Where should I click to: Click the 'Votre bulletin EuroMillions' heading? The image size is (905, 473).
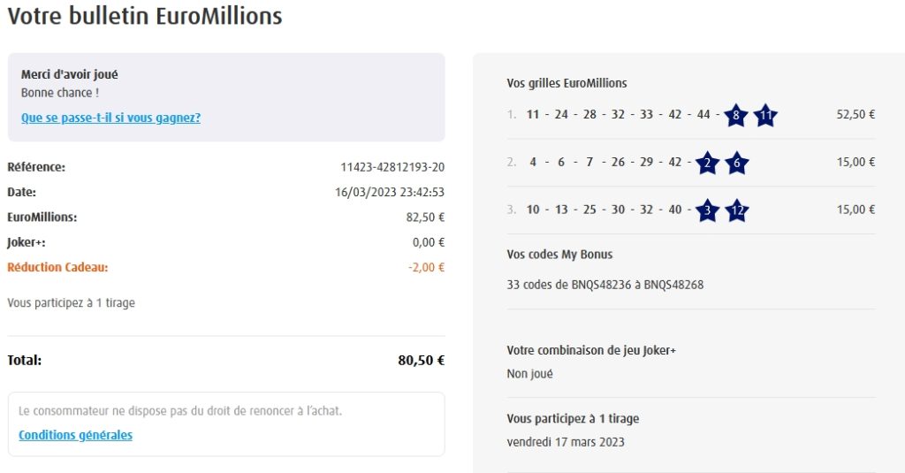coord(145,16)
